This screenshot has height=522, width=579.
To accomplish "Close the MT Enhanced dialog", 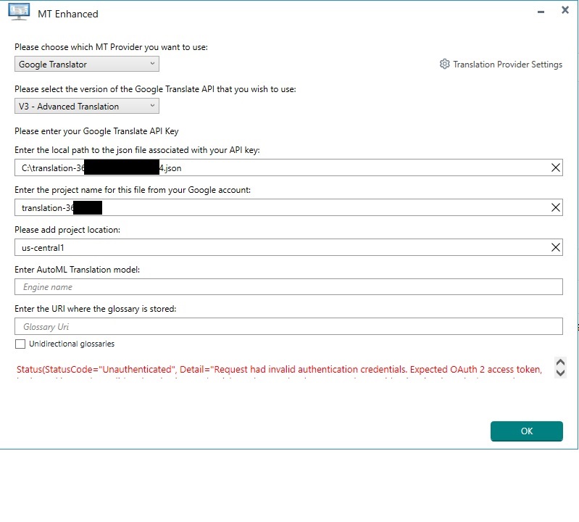I will click(565, 10).
